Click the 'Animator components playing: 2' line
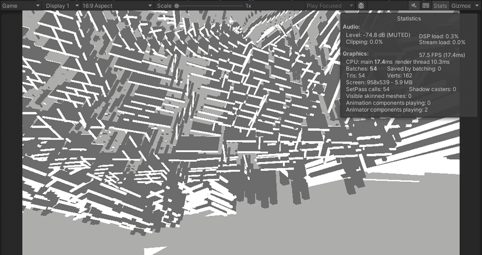Screen dimensions: 482x255 coord(387,110)
